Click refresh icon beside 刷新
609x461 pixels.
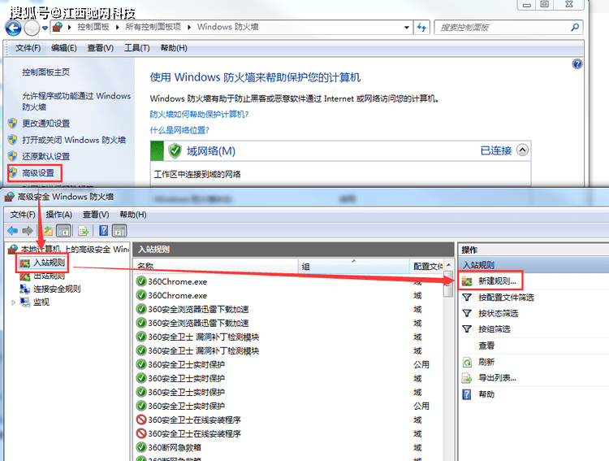click(467, 362)
